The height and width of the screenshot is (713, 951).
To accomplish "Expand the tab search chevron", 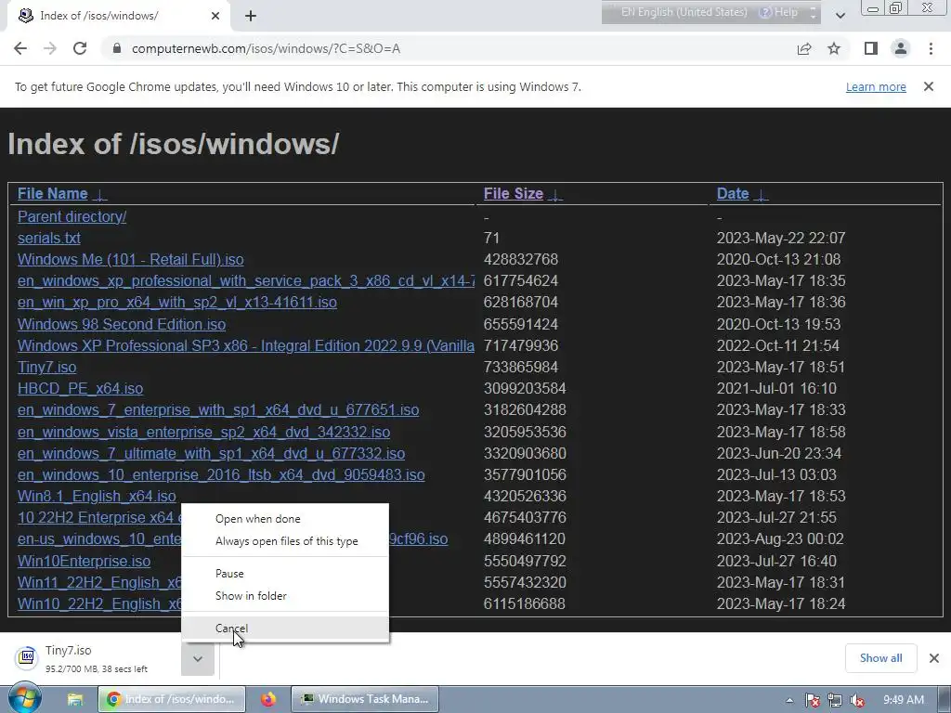I will coord(840,16).
